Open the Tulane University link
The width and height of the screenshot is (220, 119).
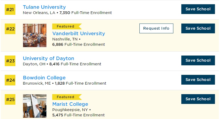coord(44,7)
